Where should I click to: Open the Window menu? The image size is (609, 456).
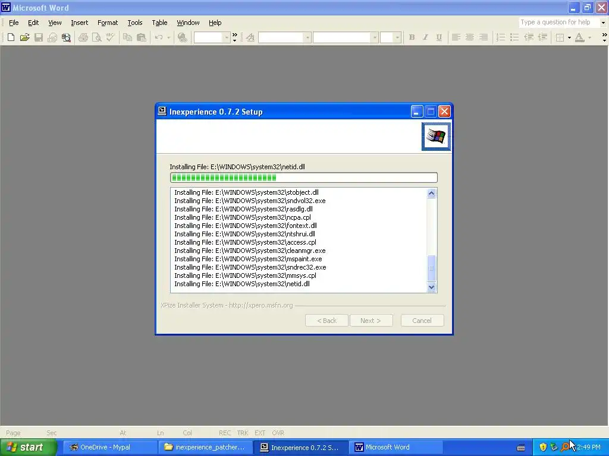188,23
